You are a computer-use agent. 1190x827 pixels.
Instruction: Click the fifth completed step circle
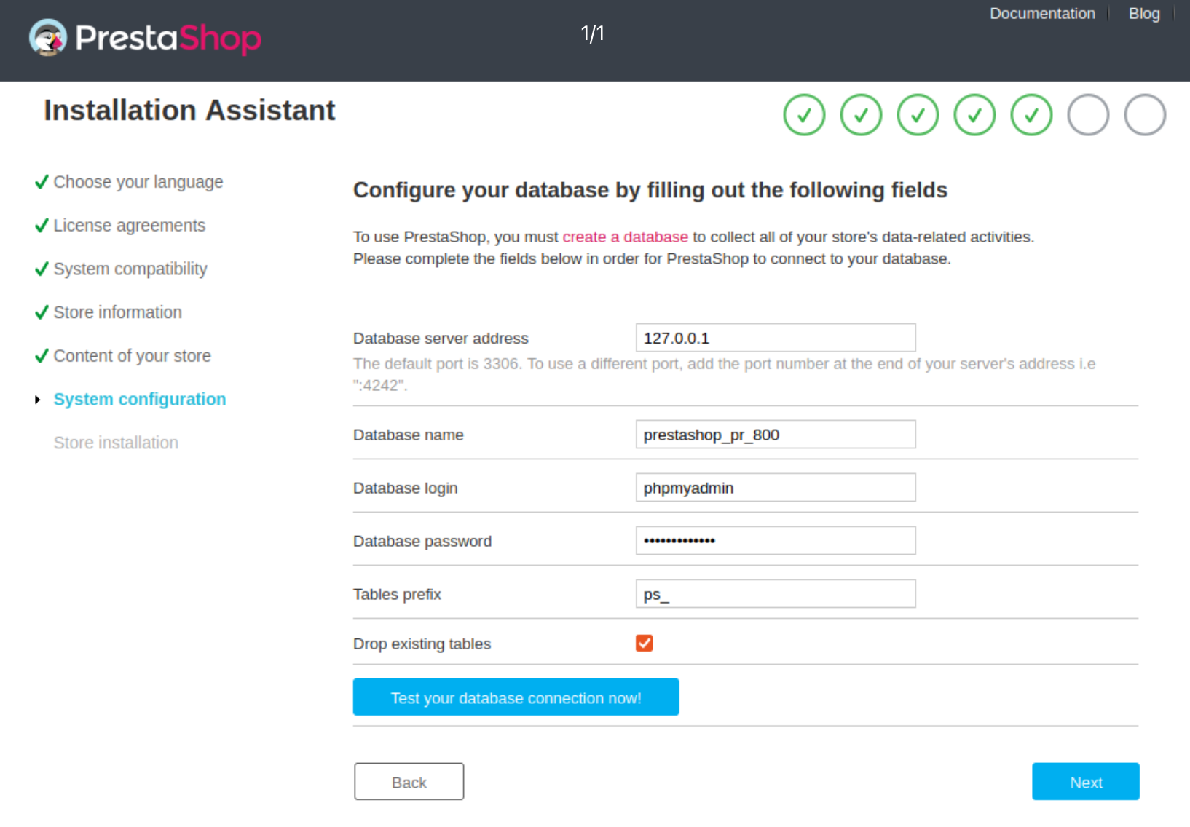[x=1031, y=115]
